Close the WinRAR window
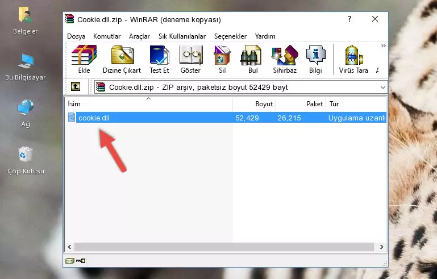This screenshot has width=437, height=279. tap(375, 19)
